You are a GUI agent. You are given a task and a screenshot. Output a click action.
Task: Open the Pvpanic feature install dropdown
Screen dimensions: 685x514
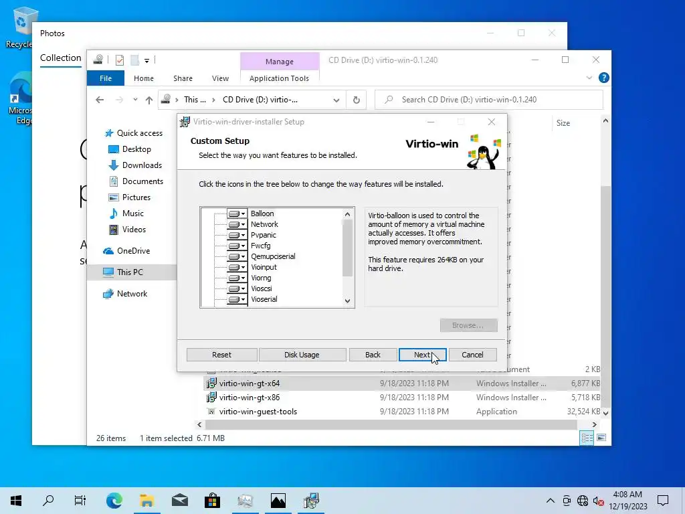(237, 235)
